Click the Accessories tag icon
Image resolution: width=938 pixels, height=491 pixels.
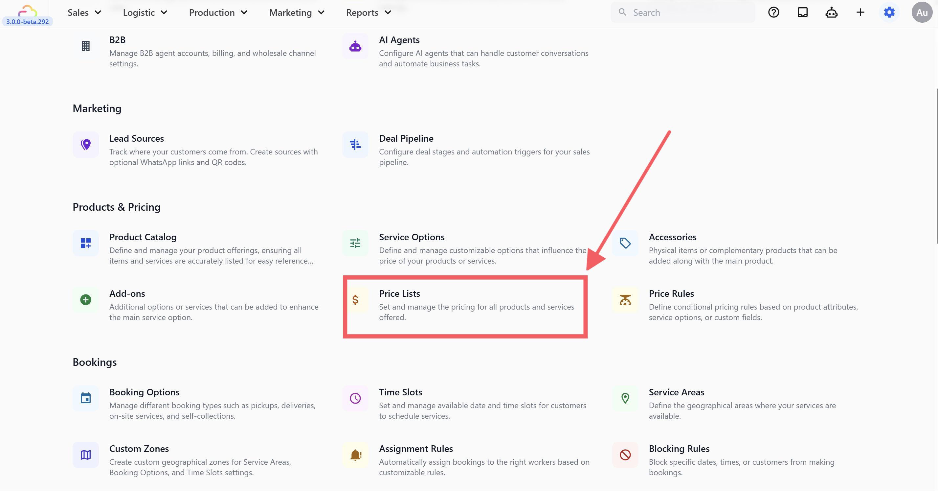pos(625,243)
